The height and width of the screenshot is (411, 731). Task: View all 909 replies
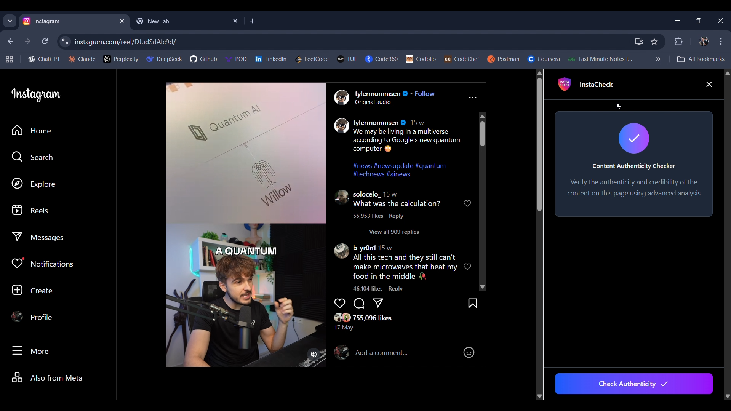click(x=394, y=232)
